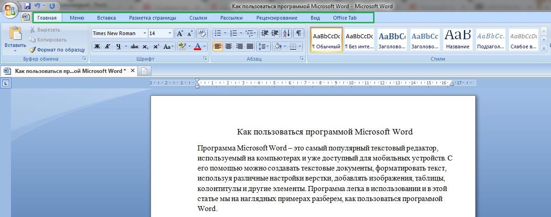Screen dimensions: 551x217
Task: Apply strikethrough formatting
Action: [134, 46]
